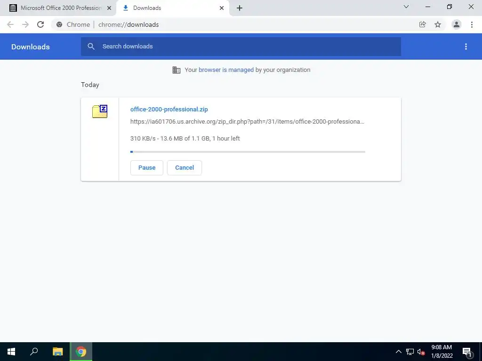This screenshot has width=482, height=361.
Task: Open a new tab with plus button
Action: coord(240,8)
